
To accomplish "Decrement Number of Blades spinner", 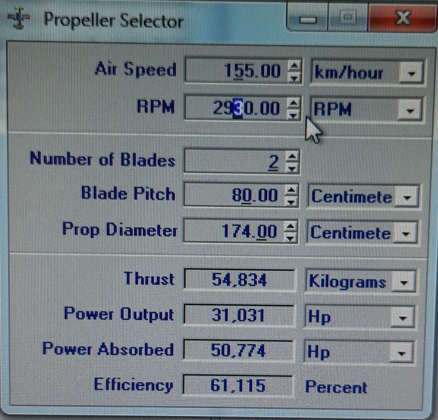I will pos(292,168).
